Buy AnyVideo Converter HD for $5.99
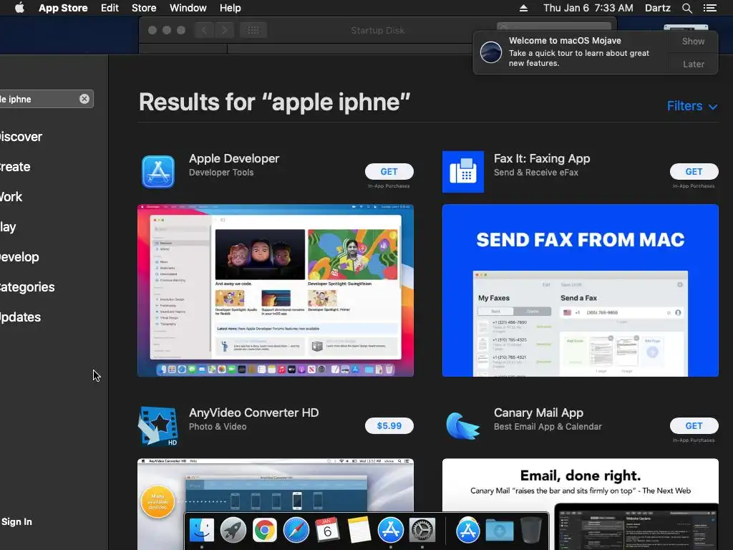Viewport: 733px width, 550px height. tap(389, 425)
